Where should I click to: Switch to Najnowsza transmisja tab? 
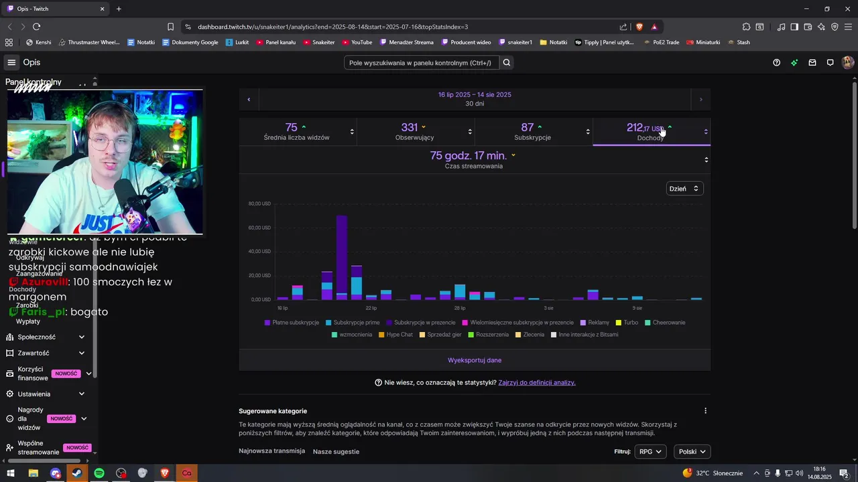point(271,451)
